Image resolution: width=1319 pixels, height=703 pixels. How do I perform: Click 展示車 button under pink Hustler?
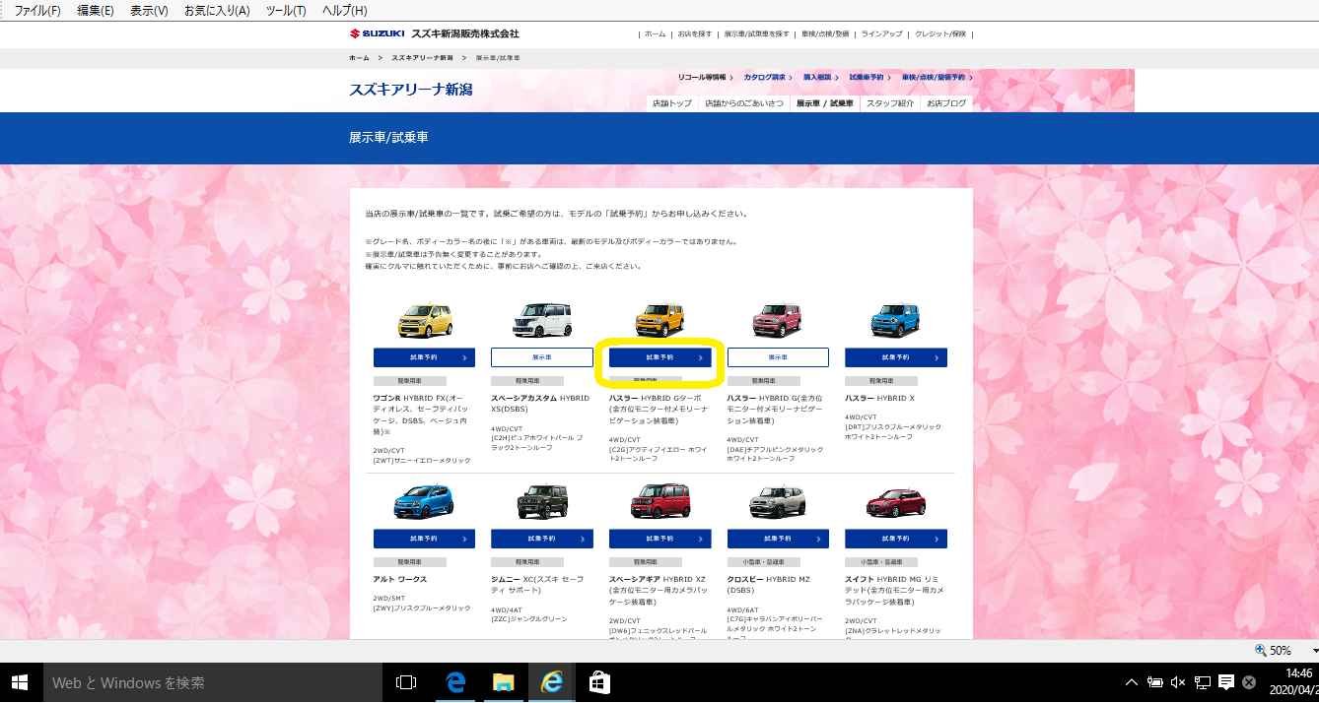[x=778, y=357]
